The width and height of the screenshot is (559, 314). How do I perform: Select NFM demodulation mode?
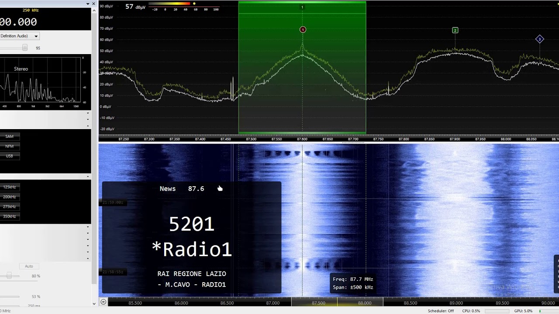pyautogui.click(x=9, y=146)
